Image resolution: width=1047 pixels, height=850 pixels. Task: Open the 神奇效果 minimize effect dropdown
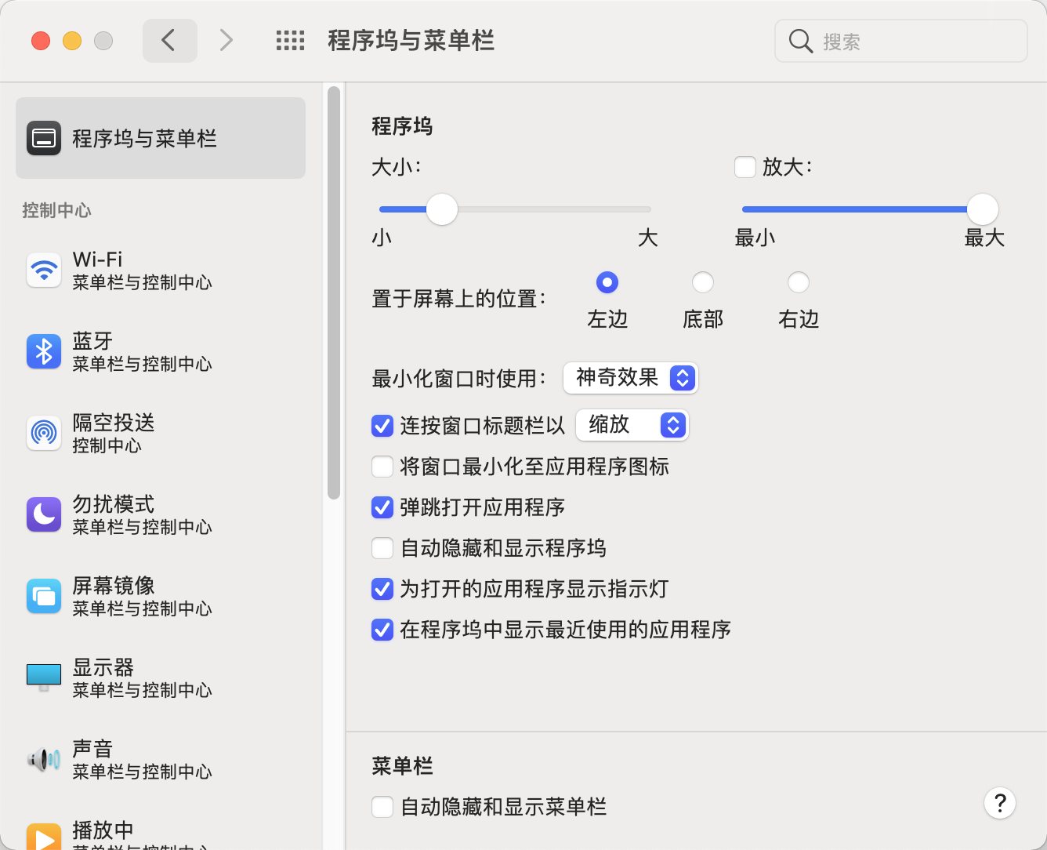630,378
